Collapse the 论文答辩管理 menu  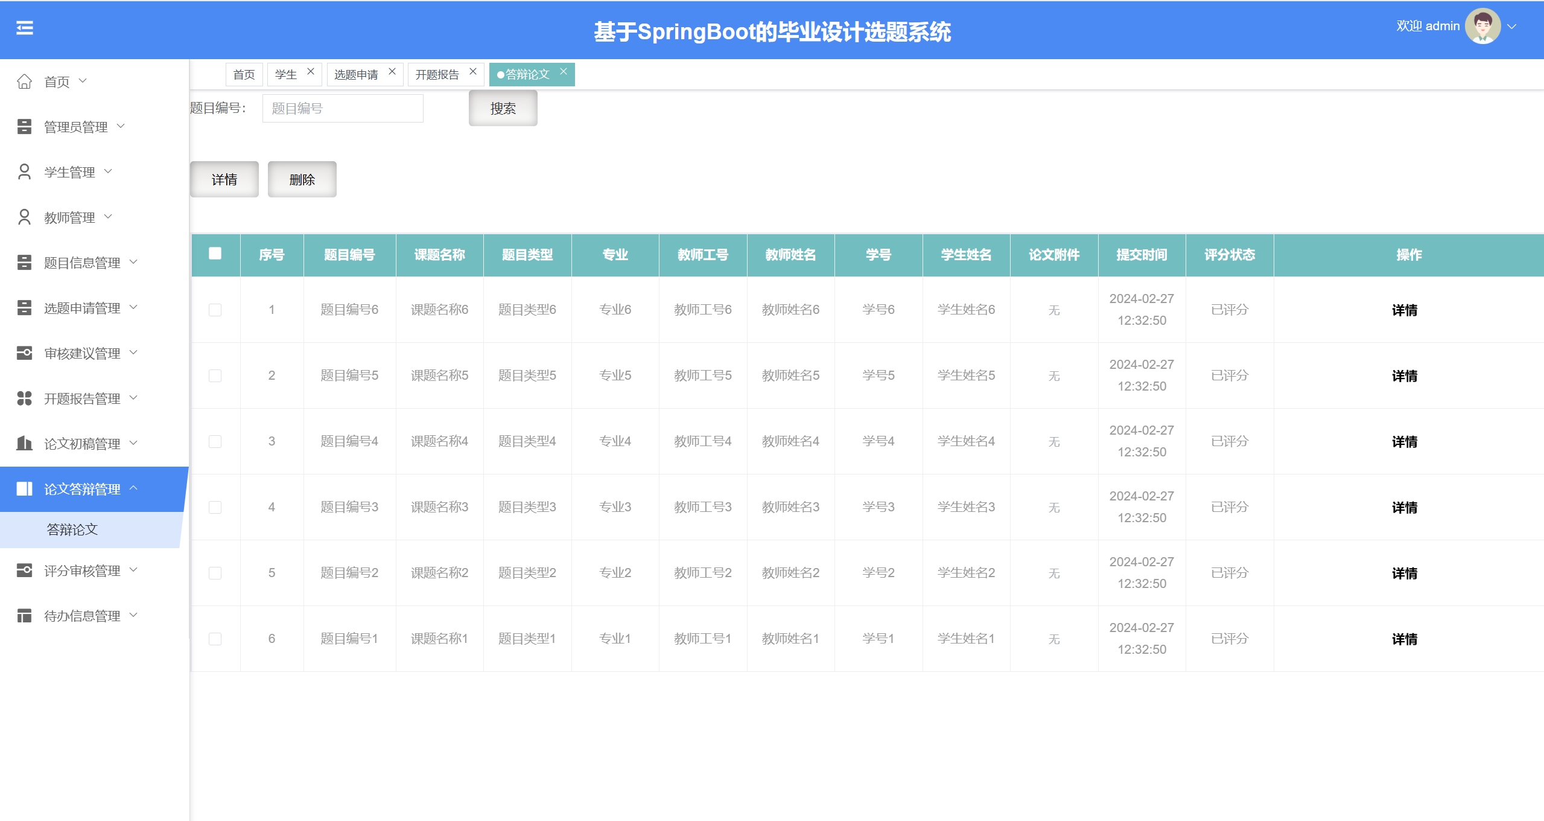(x=134, y=488)
